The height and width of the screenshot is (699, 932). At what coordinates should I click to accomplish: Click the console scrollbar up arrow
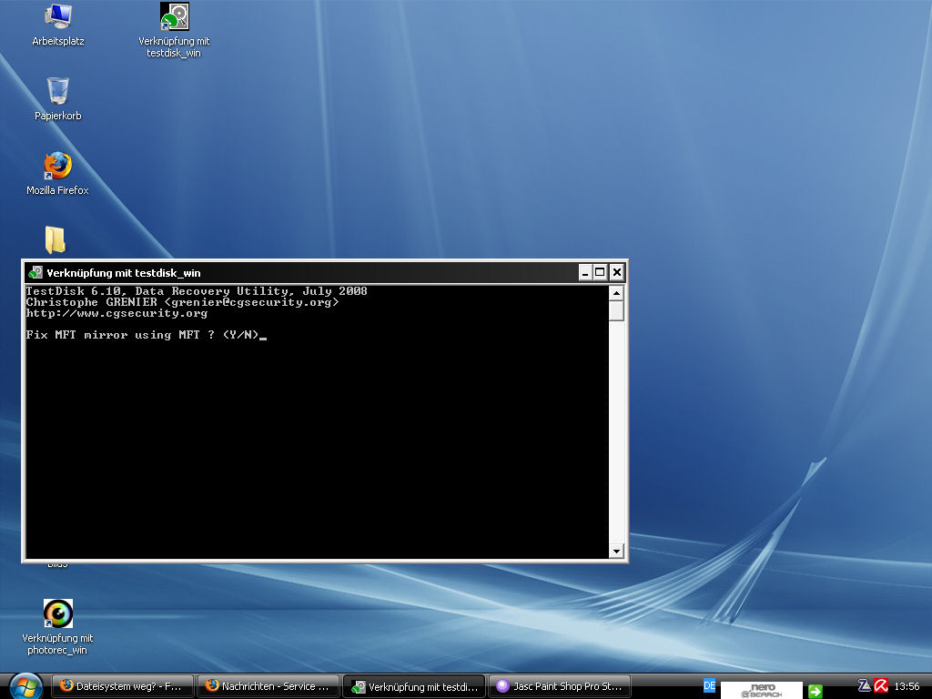pyautogui.click(x=616, y=293)
